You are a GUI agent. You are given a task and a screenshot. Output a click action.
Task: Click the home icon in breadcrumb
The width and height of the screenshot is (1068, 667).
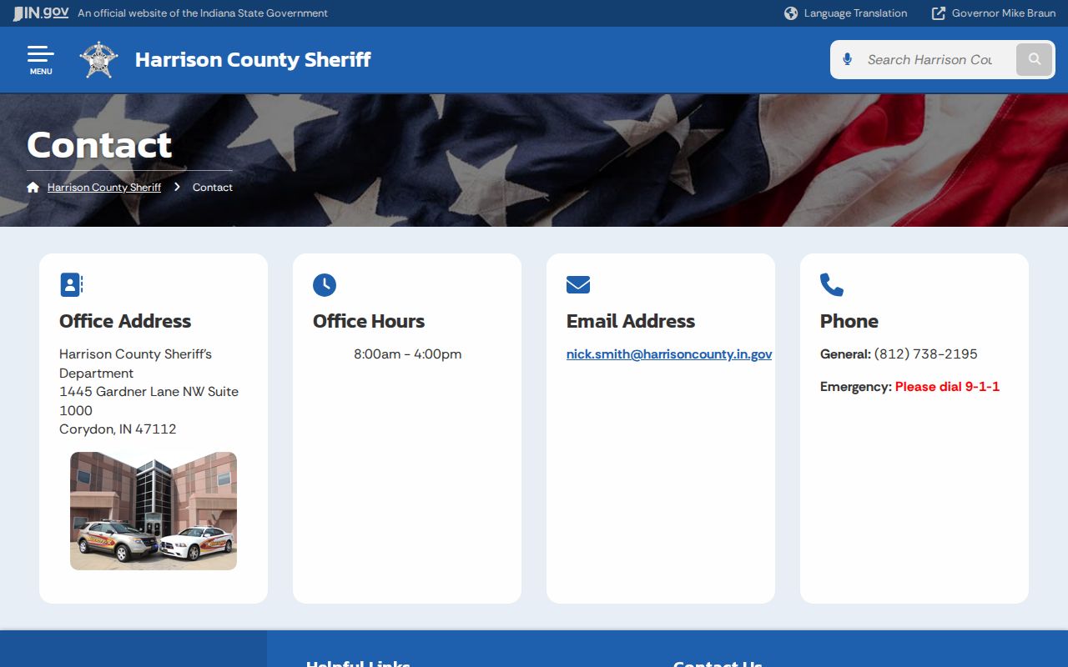point(33,187)
